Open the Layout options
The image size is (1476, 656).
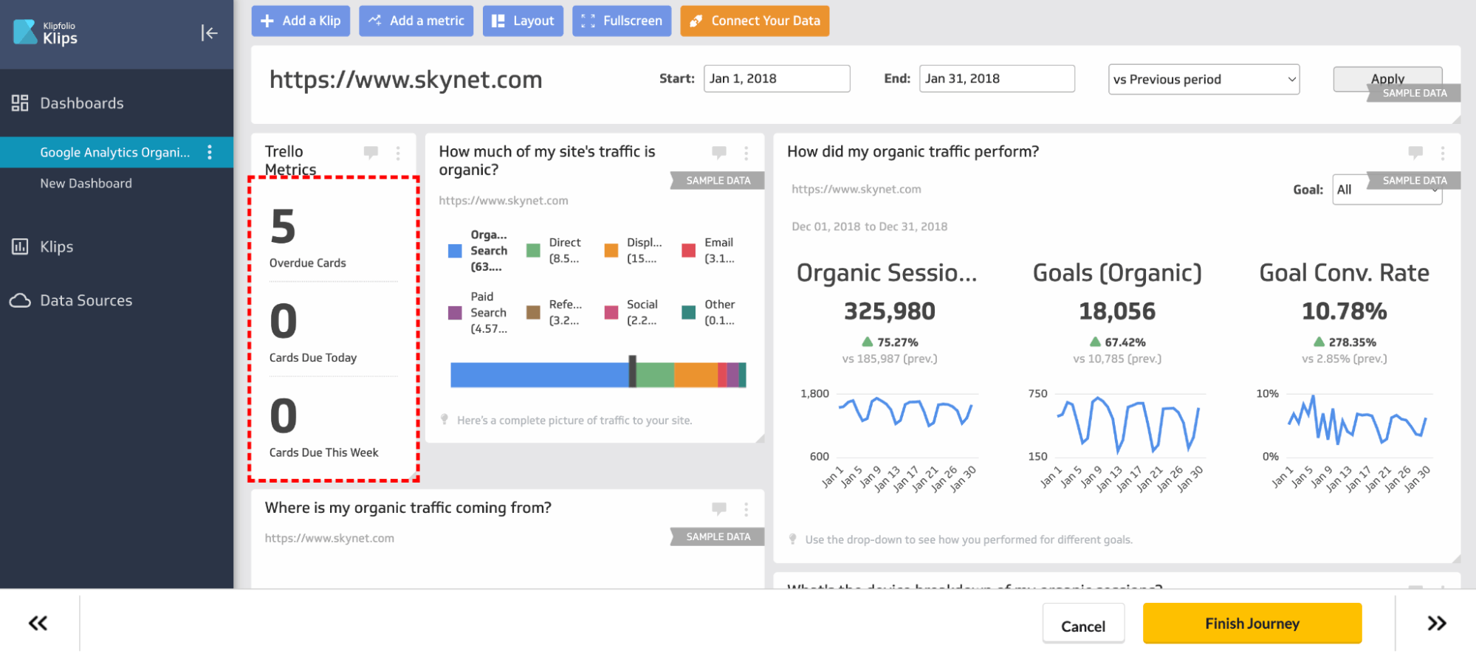pos(523,21)
